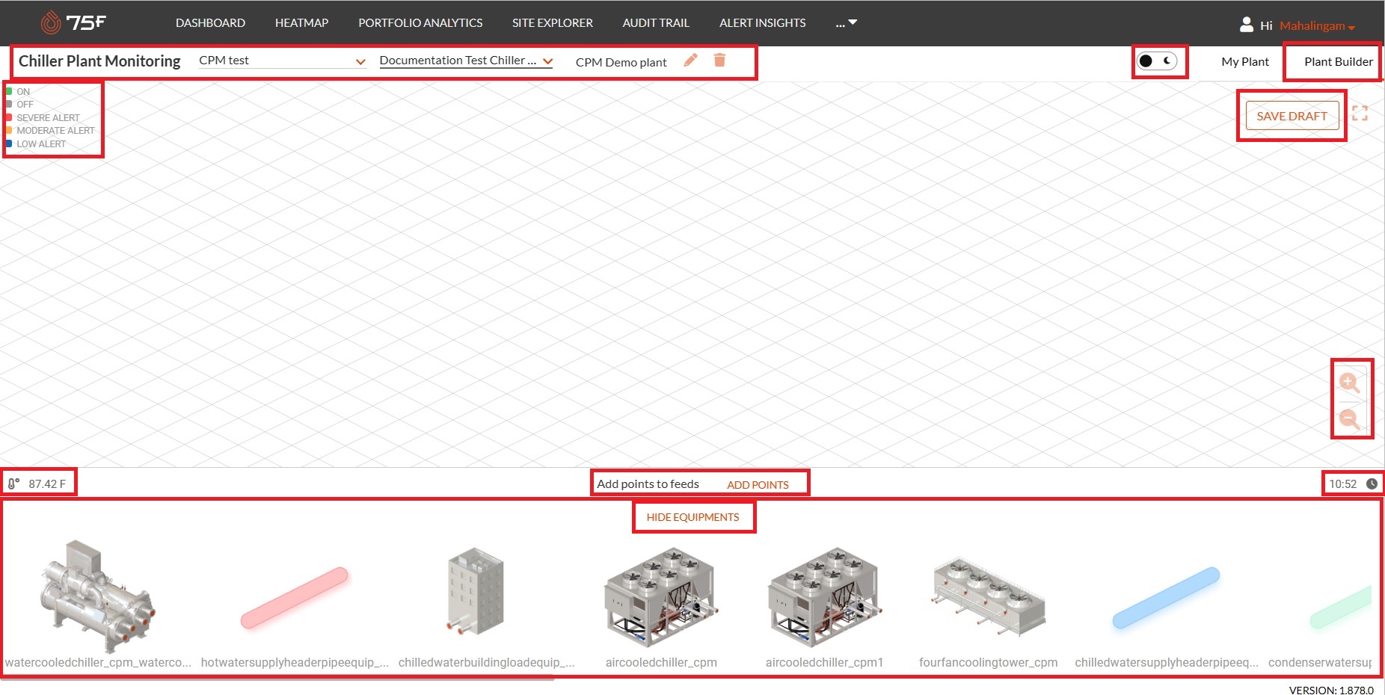The width and height of the screenshot is (1385, 695).
Task: Click the delete trash icon for CPM Demo plant
Action: pos(719,61)
